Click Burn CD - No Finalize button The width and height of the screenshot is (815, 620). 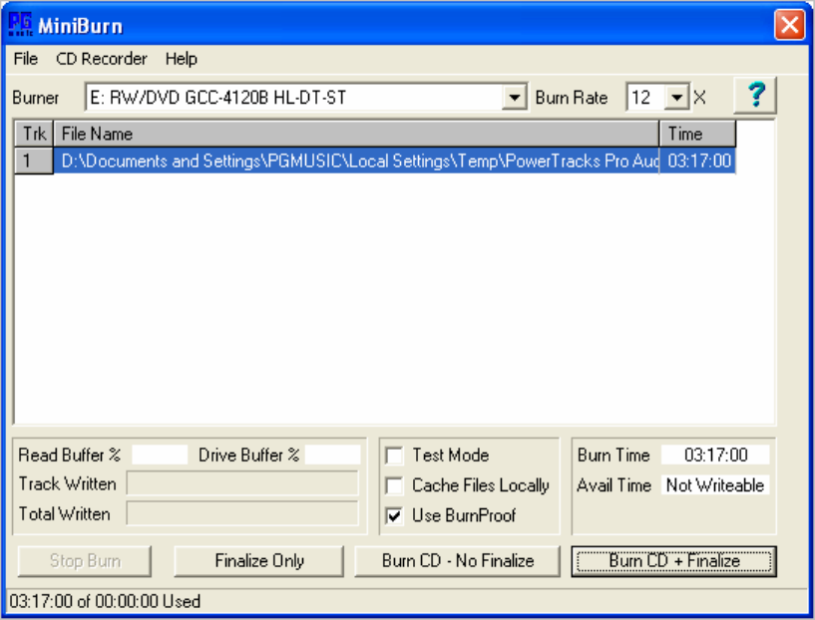coord(458,561)
